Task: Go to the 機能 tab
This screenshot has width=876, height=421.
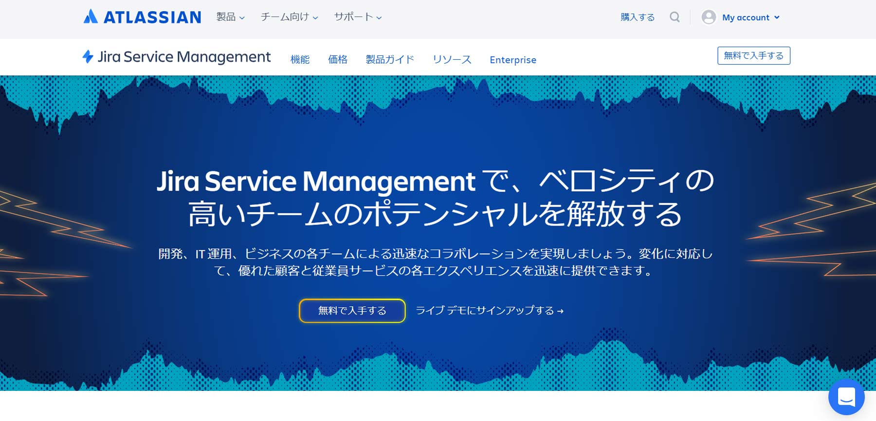Action: [x=300, y=59]
